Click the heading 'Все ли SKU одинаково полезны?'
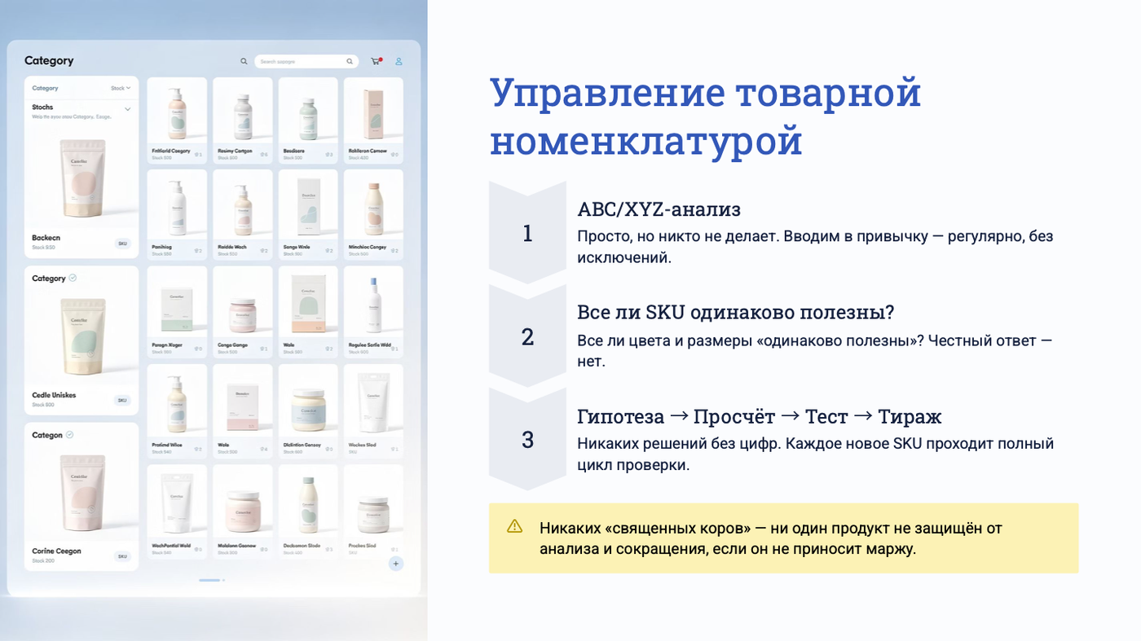 click(x=736, y=312)
